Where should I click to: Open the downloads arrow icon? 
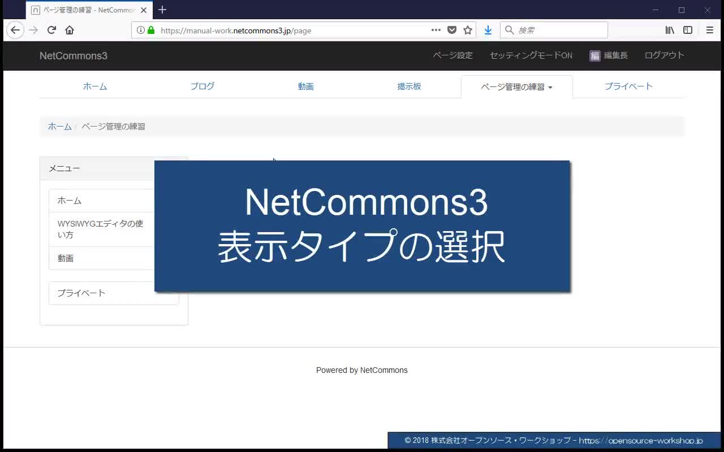point(488,30)
